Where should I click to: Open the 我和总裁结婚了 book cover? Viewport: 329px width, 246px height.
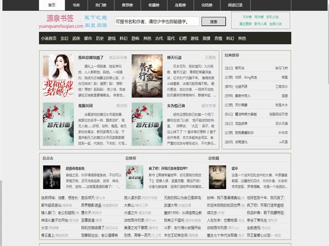[58, 76]
